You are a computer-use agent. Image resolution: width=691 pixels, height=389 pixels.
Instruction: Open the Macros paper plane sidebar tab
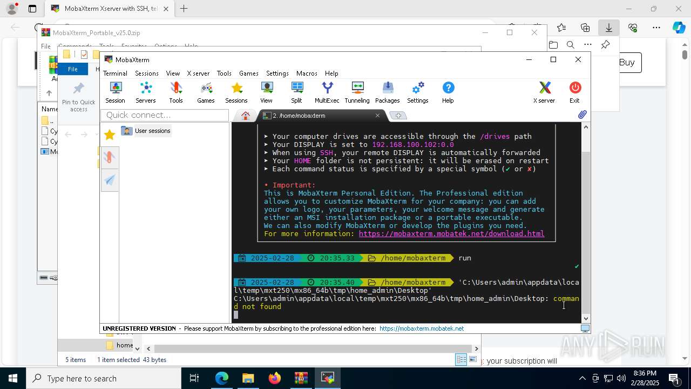point(110,180)
